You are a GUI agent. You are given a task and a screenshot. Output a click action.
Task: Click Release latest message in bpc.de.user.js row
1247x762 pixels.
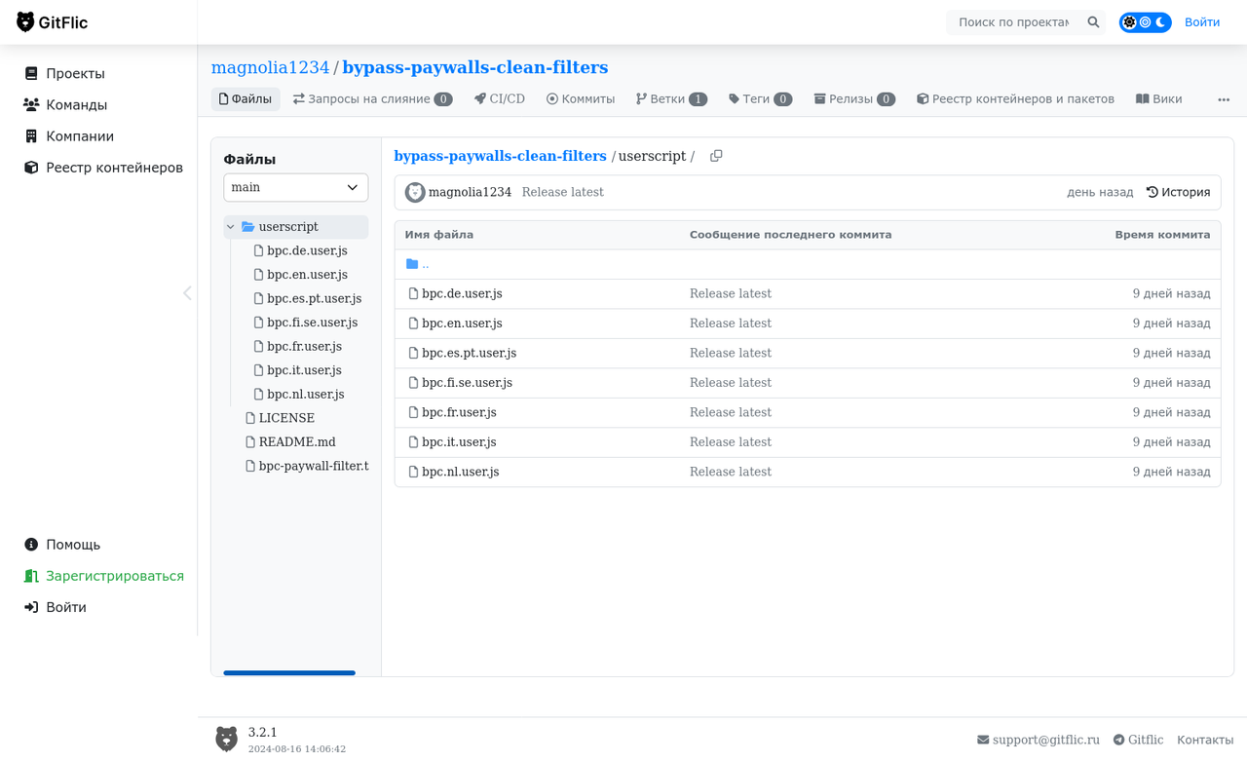[x=731, y=293]
